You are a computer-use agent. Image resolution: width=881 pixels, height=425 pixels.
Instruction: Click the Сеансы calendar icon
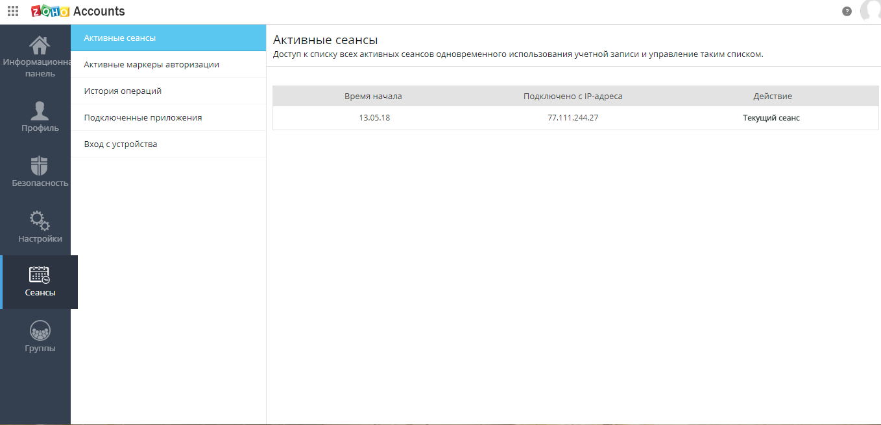(40, 275)
